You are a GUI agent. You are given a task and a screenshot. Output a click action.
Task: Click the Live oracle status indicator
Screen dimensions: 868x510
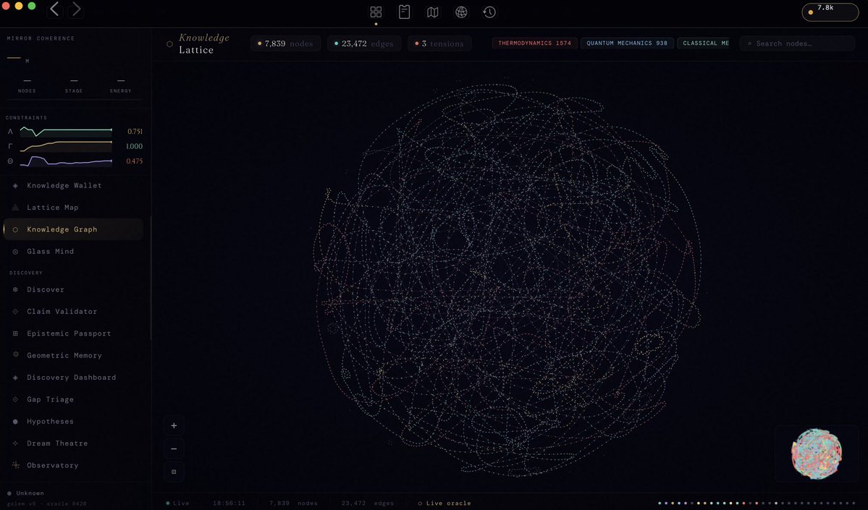pos(444,503)
